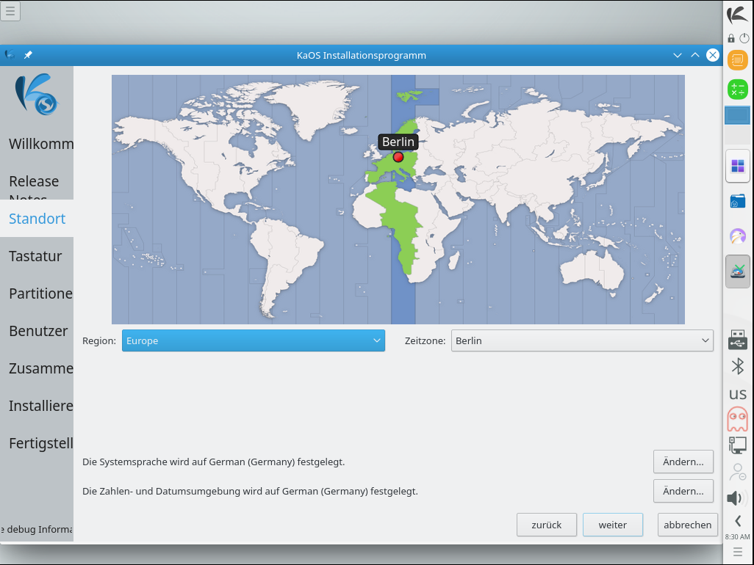Click the lock screen icon

731,38
